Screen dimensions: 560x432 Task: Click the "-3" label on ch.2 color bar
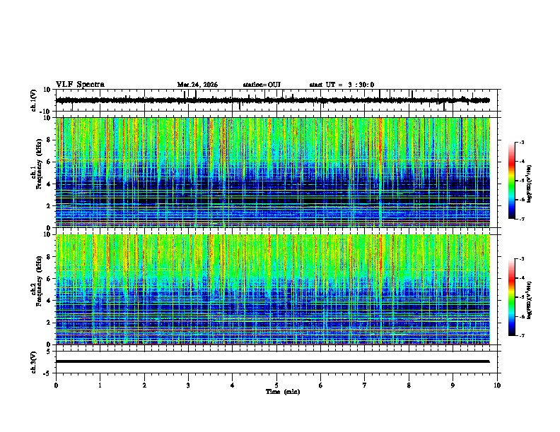522,259
